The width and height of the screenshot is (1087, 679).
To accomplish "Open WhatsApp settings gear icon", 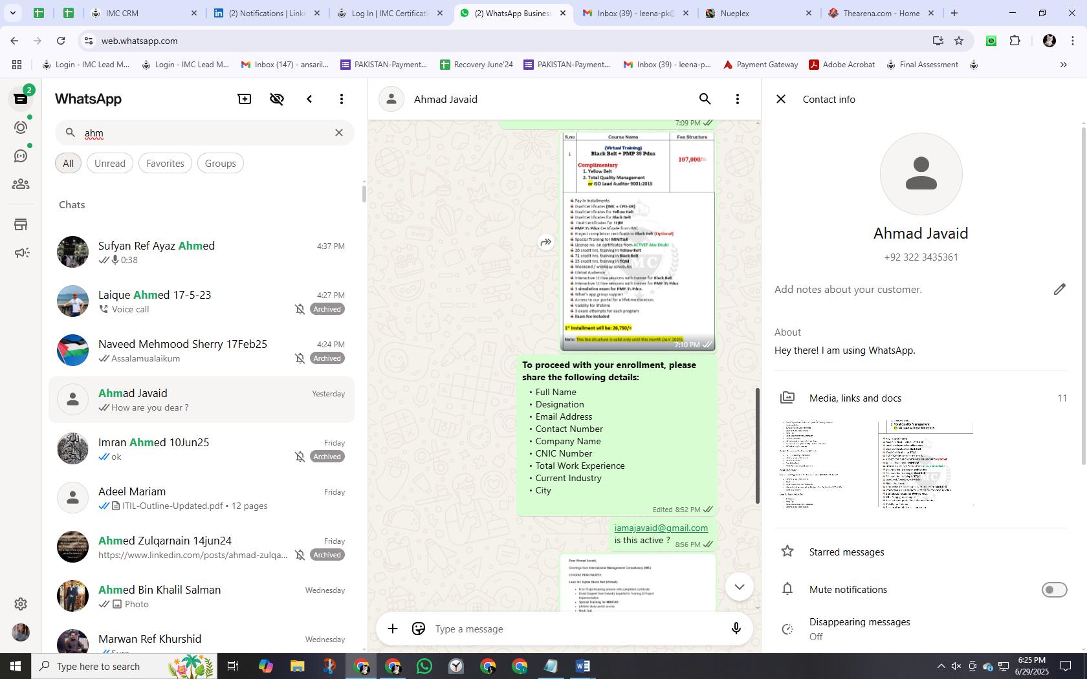I will 21,603.
